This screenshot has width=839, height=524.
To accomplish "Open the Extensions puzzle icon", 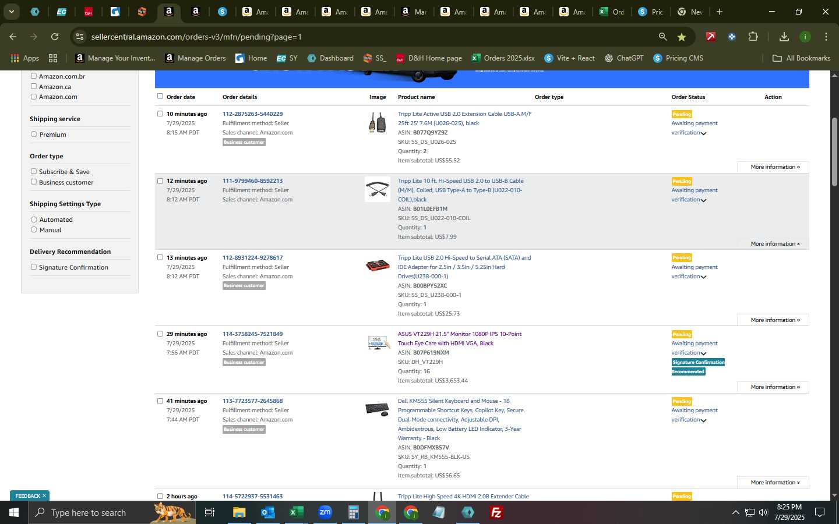I will 753,37.
